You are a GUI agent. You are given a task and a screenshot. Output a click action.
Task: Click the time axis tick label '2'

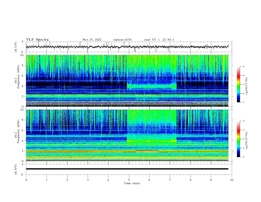[x=67, y=180]
